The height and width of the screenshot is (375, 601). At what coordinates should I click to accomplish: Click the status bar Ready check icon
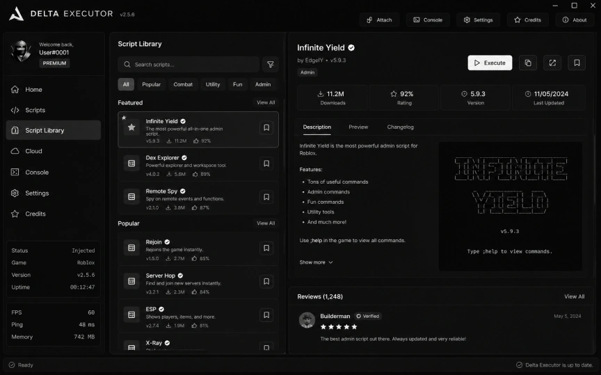click(x=12, y=365)
